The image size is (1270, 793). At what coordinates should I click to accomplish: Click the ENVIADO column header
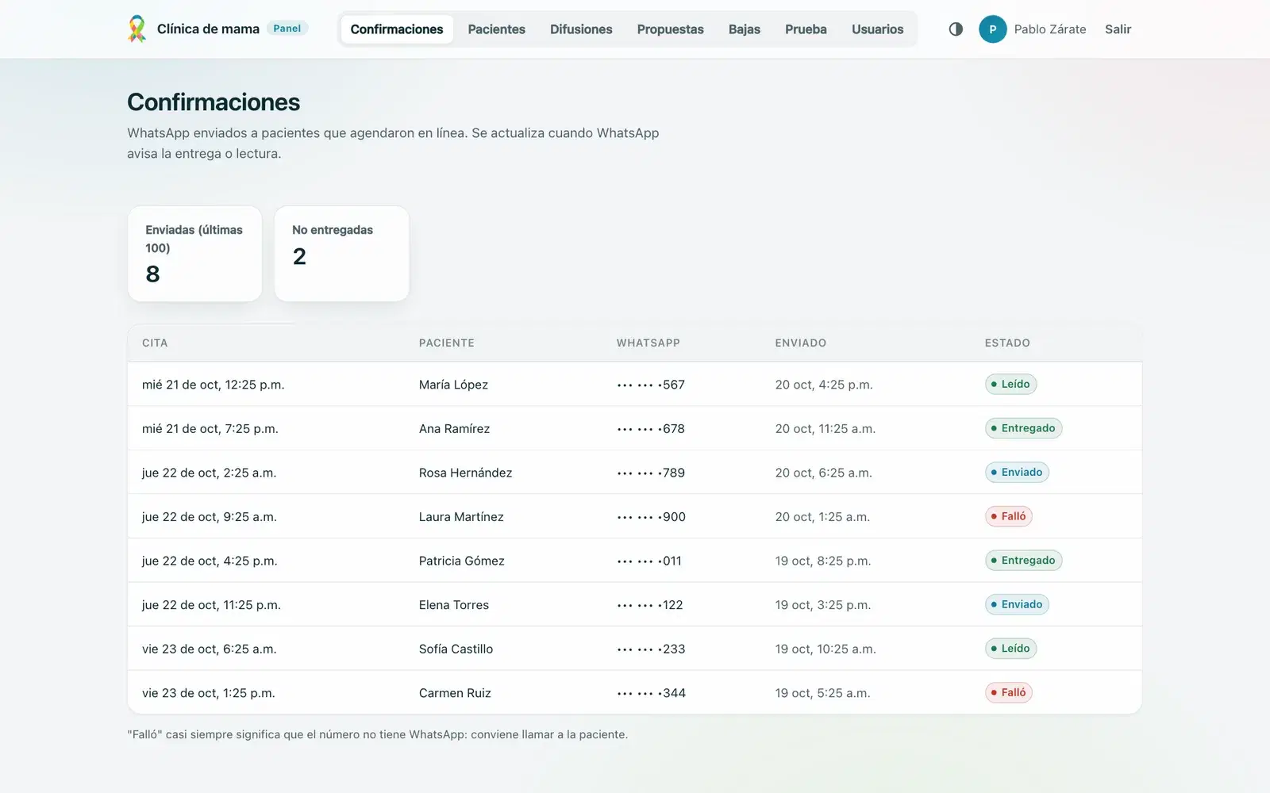[801, 343]
